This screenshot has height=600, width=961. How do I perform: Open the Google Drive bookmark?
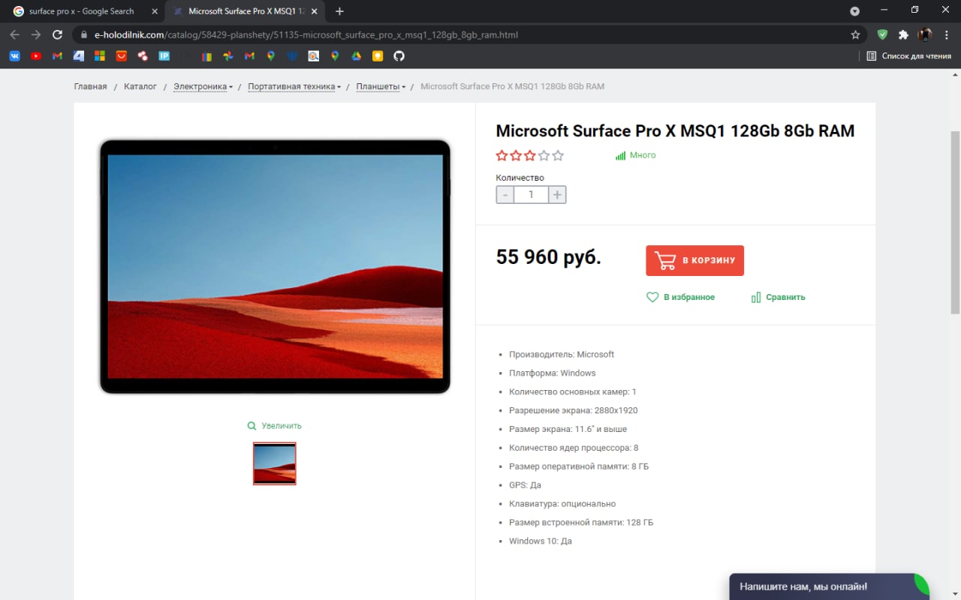(357, 56)
